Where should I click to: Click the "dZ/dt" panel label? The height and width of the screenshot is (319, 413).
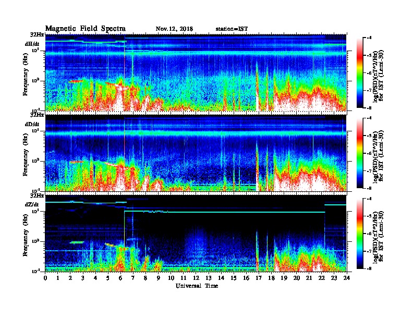click(32, 204)
